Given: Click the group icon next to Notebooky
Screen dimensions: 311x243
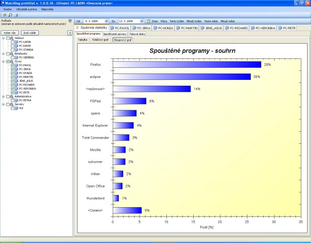Looking at the screenshot, I should pyautogui.click(x=12, y=54).
